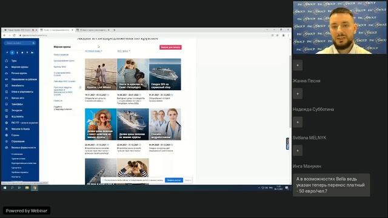The width and height of the screenshot is (388, 218).
Task: Click plus button above Надежда Субботина
Action: click(298, 94)
